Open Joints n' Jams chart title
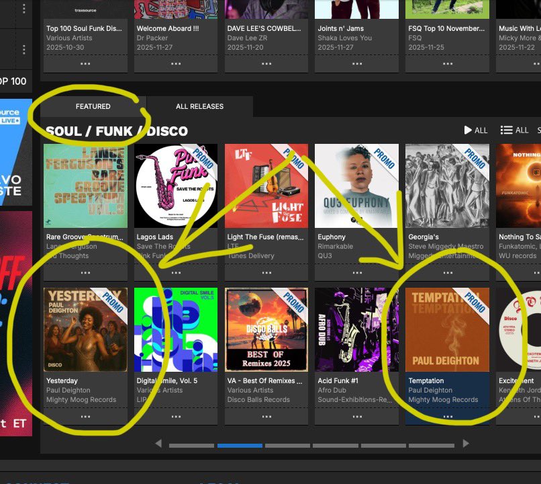 point(340,29)
